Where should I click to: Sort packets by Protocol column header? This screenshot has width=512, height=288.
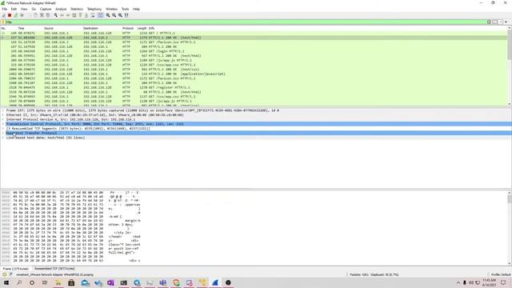[x=128, y=29]
